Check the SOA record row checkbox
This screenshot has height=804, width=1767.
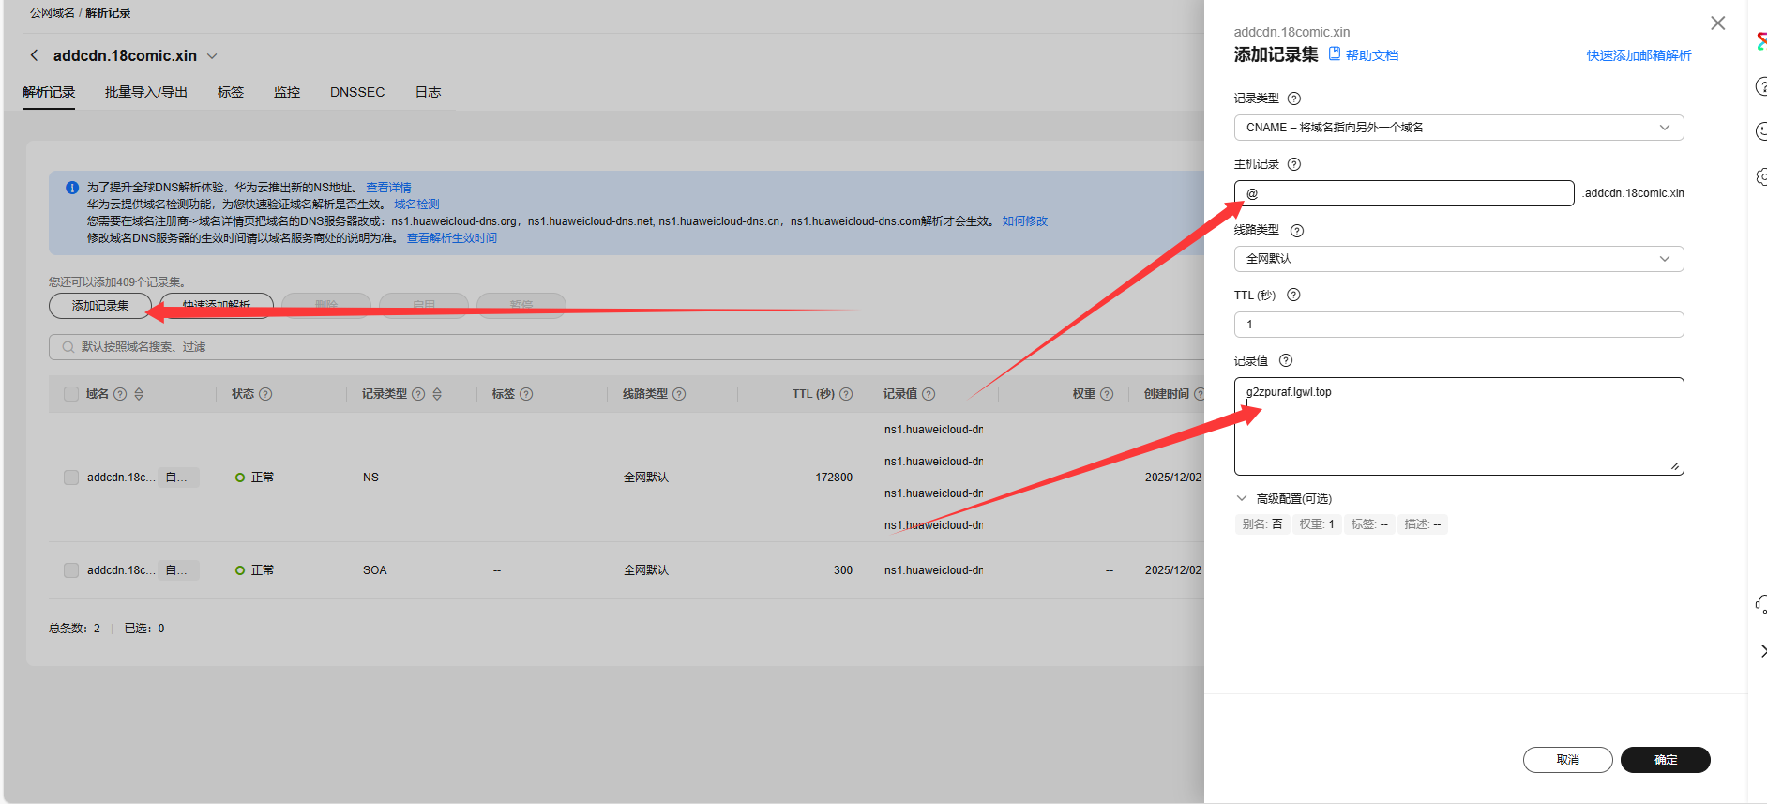click(71, 570)
